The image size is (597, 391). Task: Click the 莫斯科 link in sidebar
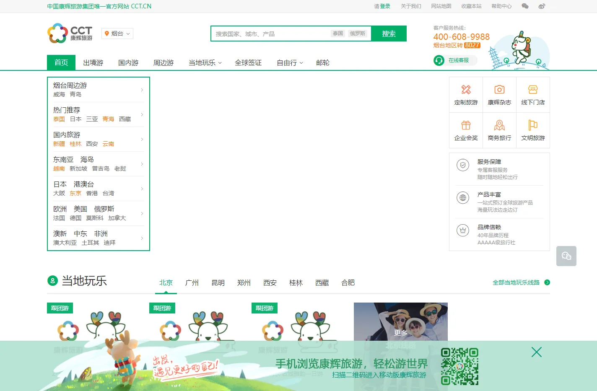[x=95, y=218]
